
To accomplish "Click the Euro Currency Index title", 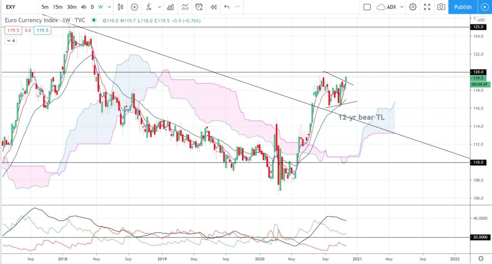I will (31, 20).
